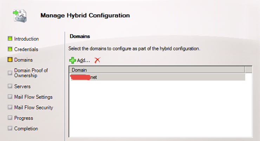This screenshot has width=260, height=141.
Task: Click the Credentials step status icon
Action: coord(10,49)
